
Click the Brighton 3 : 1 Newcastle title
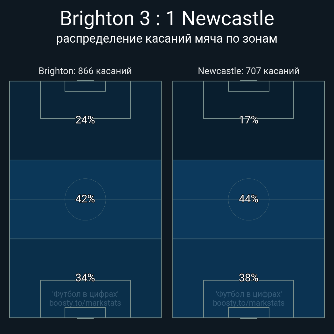[x=167, y=18]
